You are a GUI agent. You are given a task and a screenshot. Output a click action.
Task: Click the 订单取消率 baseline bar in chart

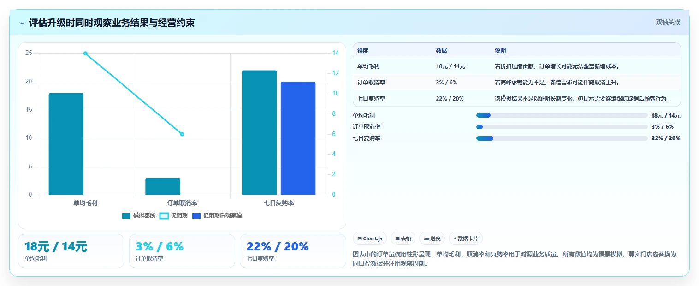163,186
